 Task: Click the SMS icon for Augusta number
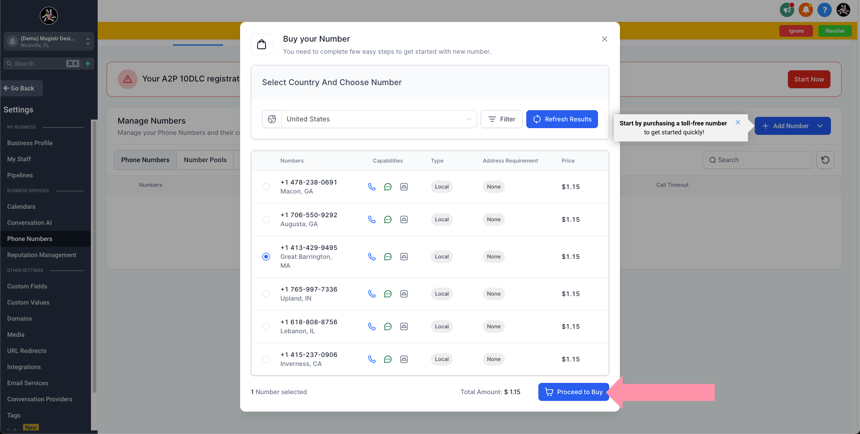coord(388,219)
